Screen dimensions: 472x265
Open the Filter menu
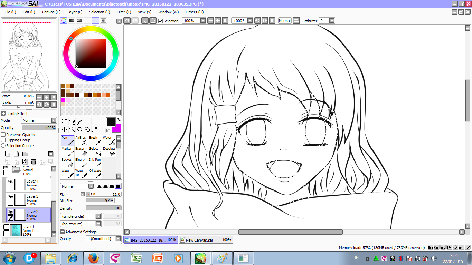click(124, 12)
